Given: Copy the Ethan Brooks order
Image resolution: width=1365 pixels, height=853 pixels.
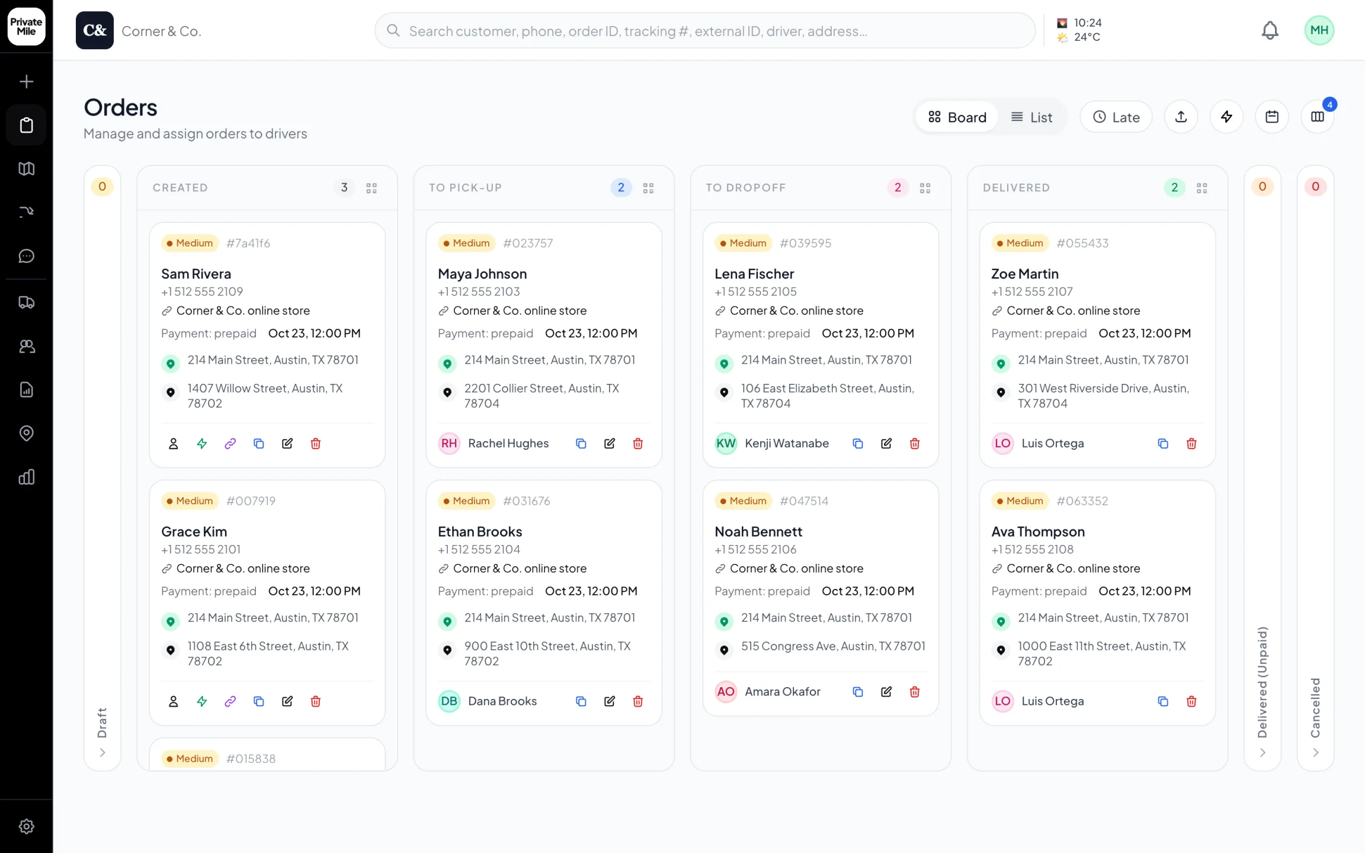Looking at the screenshot, I should (x=581, y=701).
